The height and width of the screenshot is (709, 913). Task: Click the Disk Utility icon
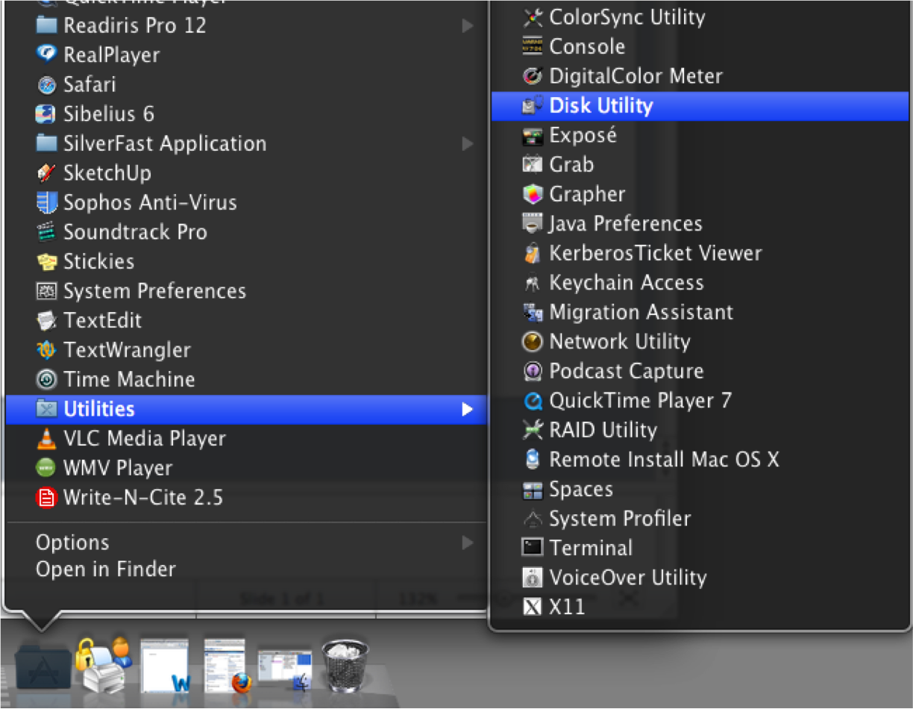(x=532, y=106)
